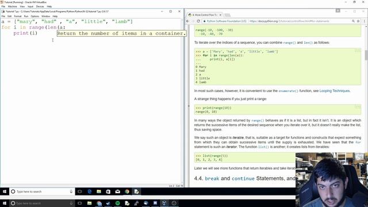Click the IDLE window title bar icon
Viewport: 368px width, 207px height.
pos(3,11)
